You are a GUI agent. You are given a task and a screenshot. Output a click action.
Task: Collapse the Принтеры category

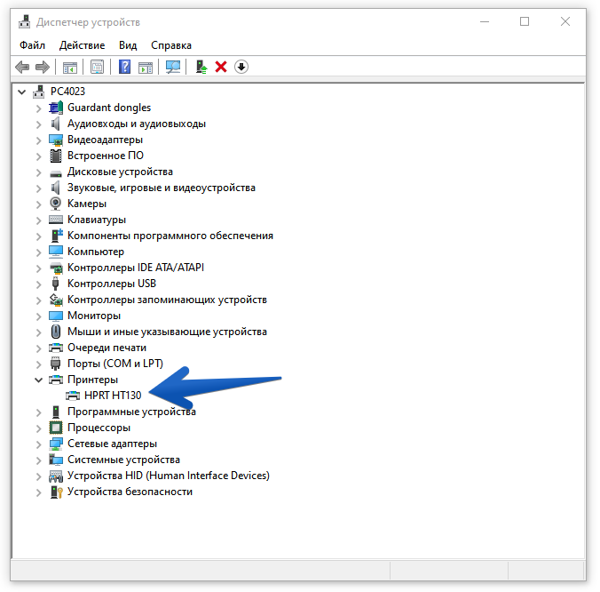click(38, 380)
